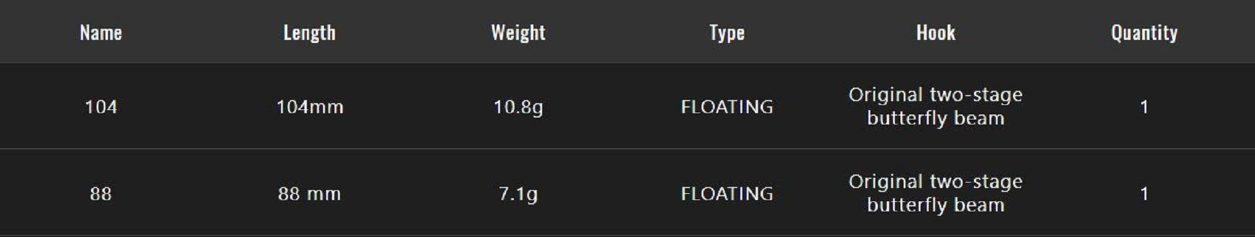1255x237 pixels.
Task: Select the Quantity column header
Action: tap(1145, 33)
